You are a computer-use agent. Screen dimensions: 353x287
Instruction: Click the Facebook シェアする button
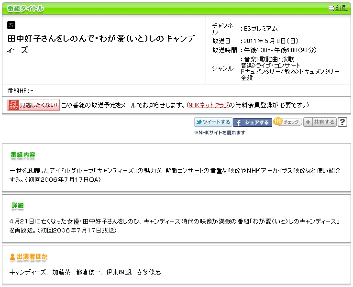click(253, 122)
